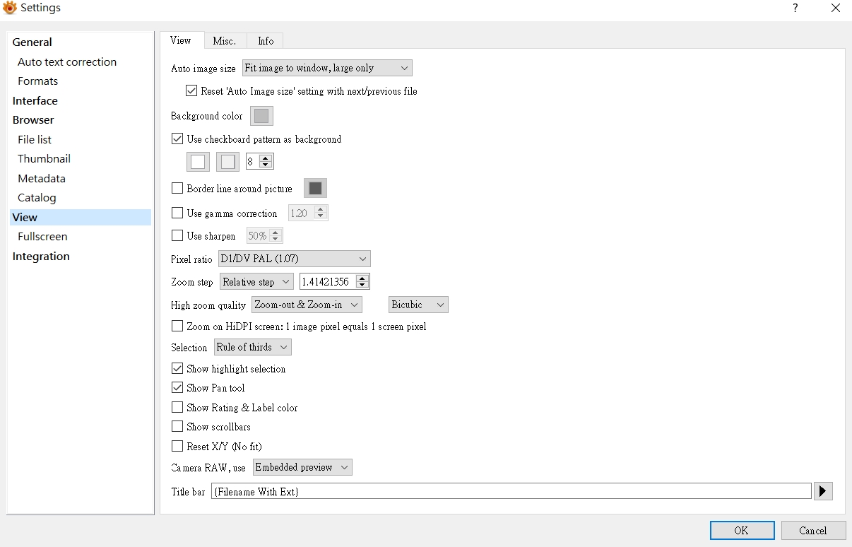Close the Settings dialog window
This screenshot has width=852, height=547.
pyautogui.click(x=836, y=8)
